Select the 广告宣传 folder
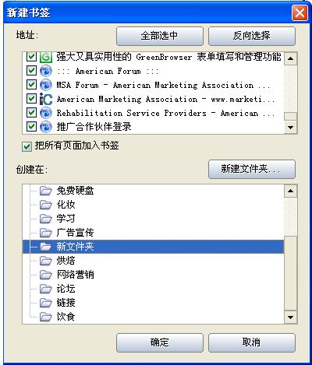 (x=75, y=233)
